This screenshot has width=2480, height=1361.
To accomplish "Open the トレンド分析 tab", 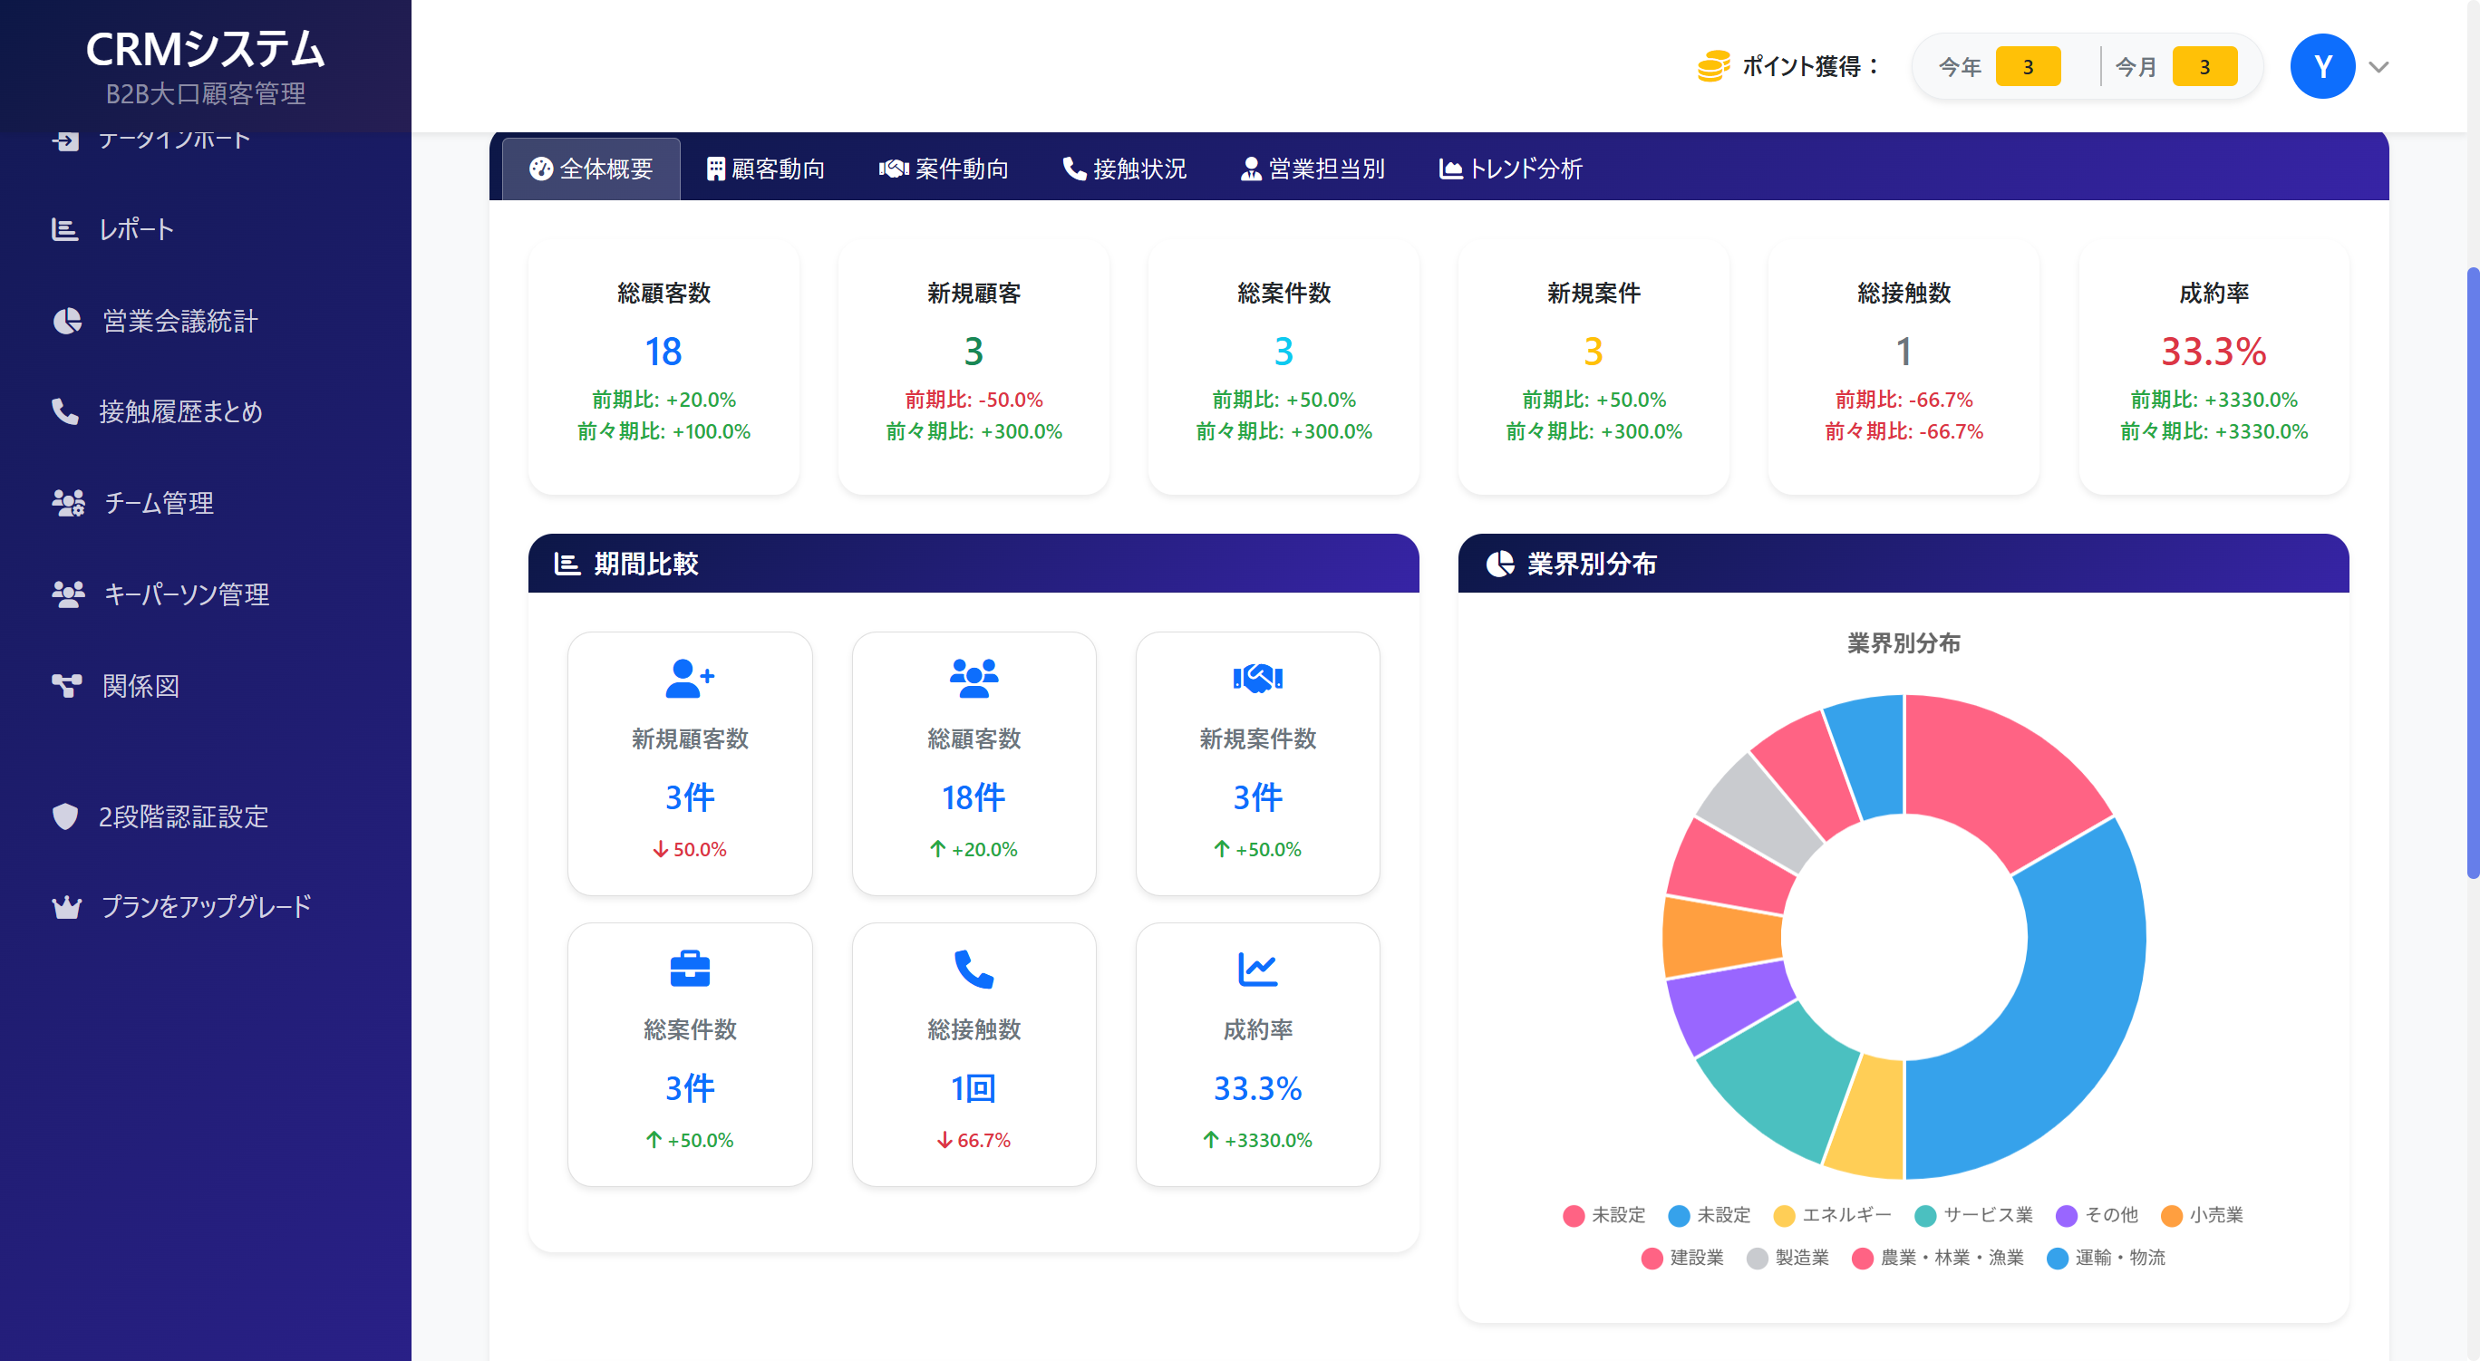I will click(1510, 169).
